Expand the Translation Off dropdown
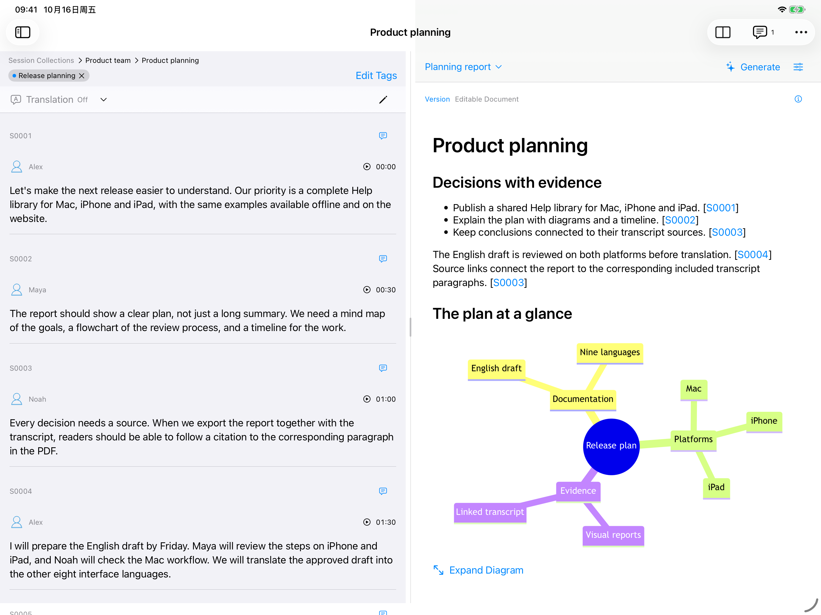Viewport: 821px width, 615px height. tap(104, 100)
